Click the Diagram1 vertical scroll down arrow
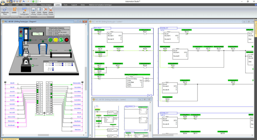The height and width of the screenshot is (140, 257). [86, 133]
